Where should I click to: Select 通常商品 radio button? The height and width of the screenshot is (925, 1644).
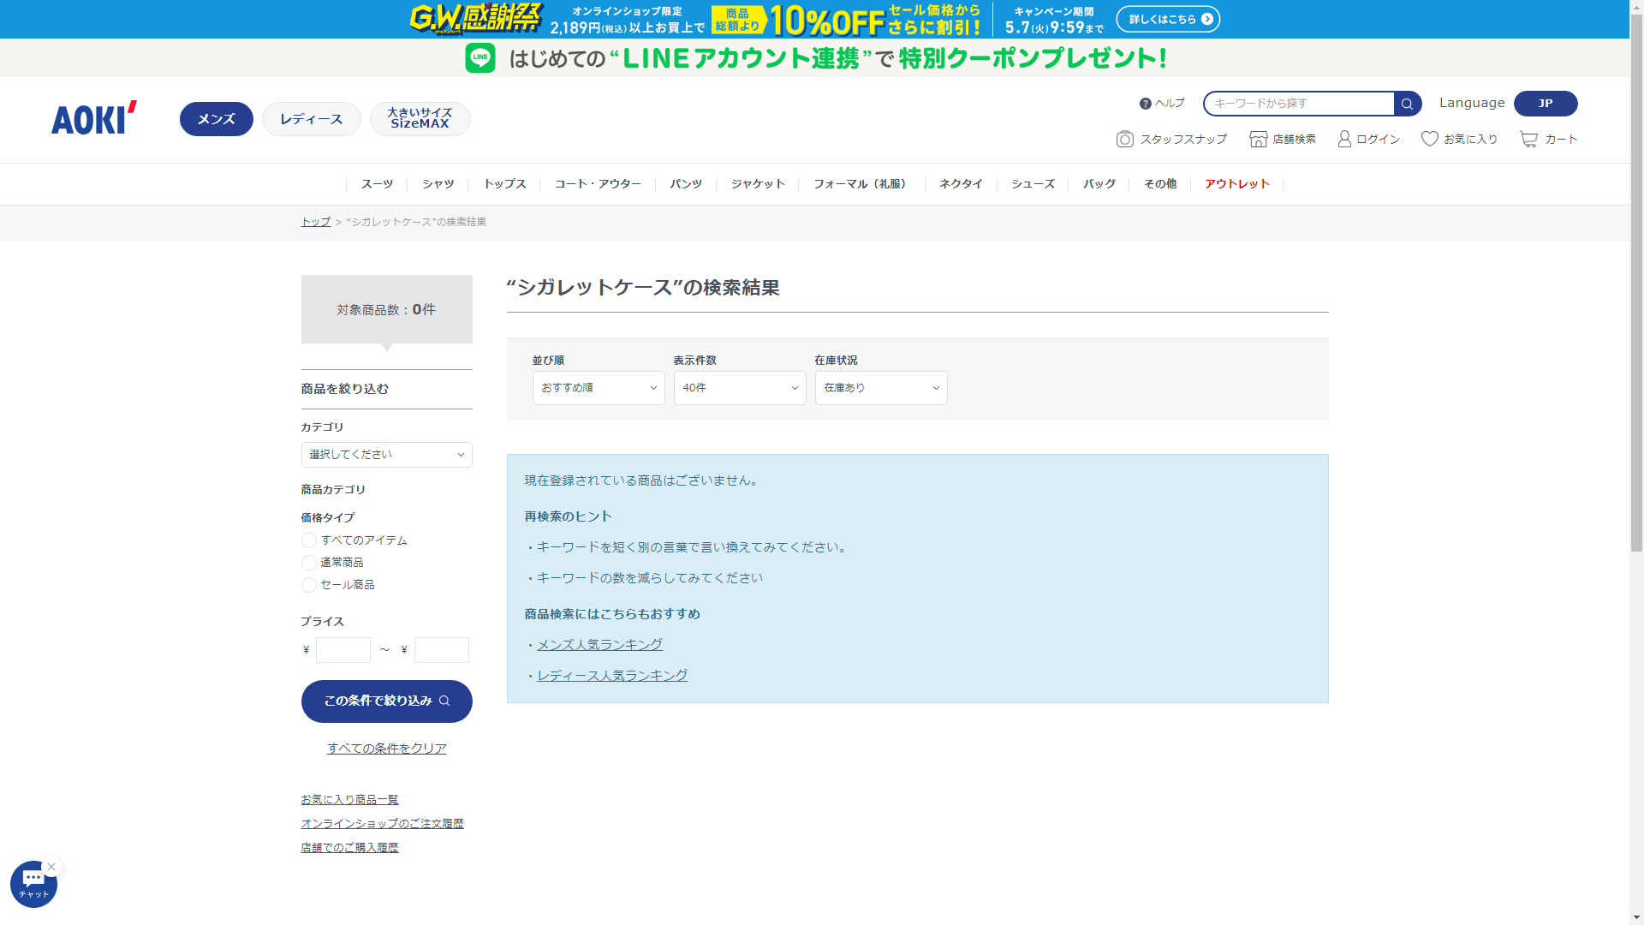(x=309, y=563)
